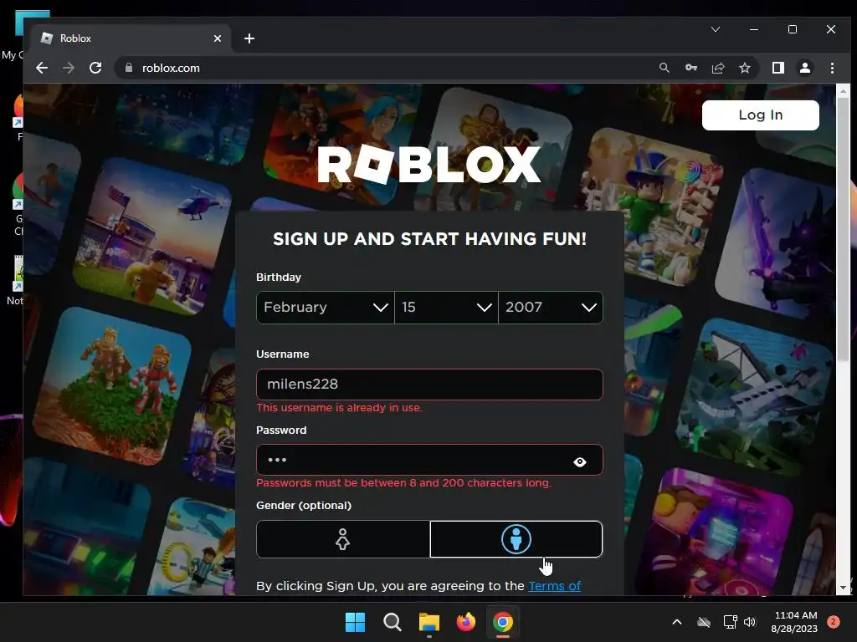Open a new tab with the plus button

click(249, 38)
